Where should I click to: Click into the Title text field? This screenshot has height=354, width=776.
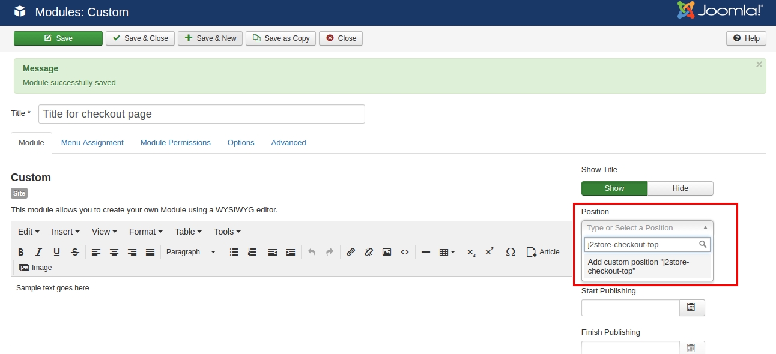[201, 114]
